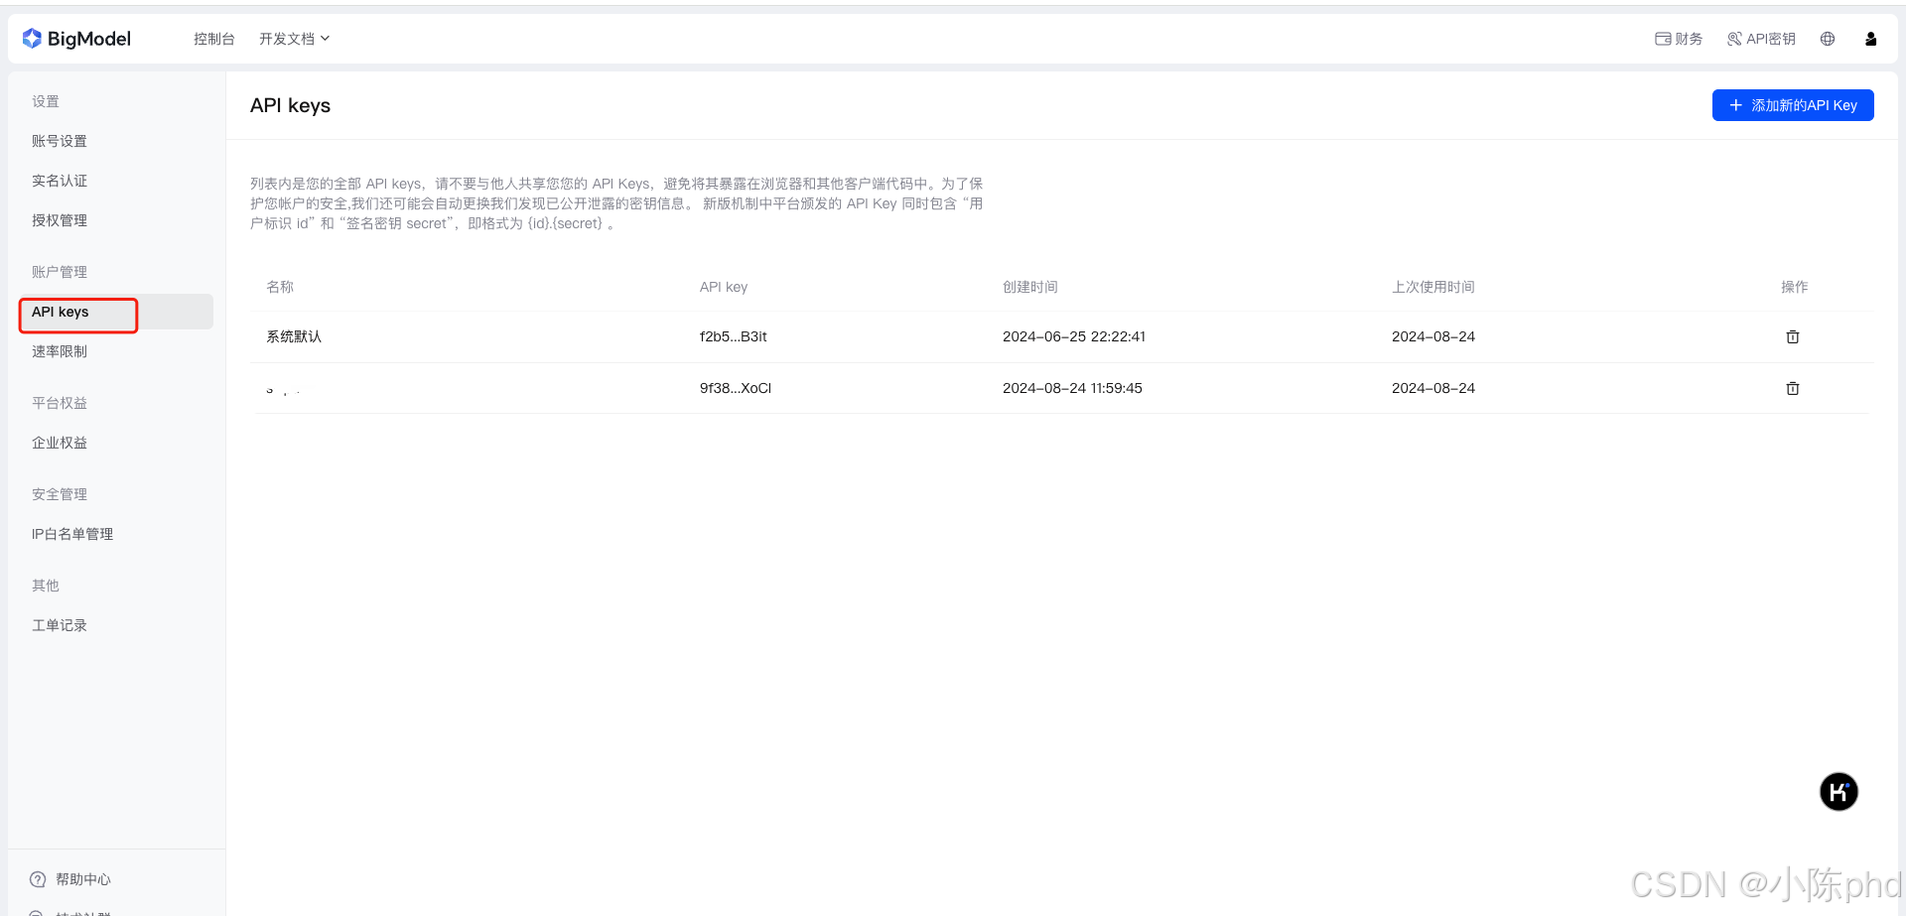This screenshot has width=1906, height=916.
Task: Click the 系统默认 key name
Action: coord(294,336)
